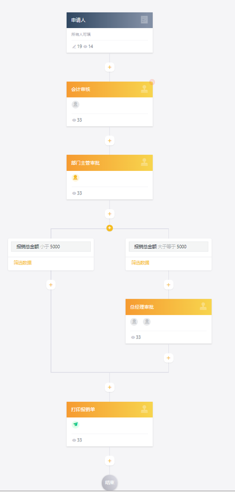Click the round orange add-branch button
Viewport: 235px width, 494px height.
click(x=109, y=228)
